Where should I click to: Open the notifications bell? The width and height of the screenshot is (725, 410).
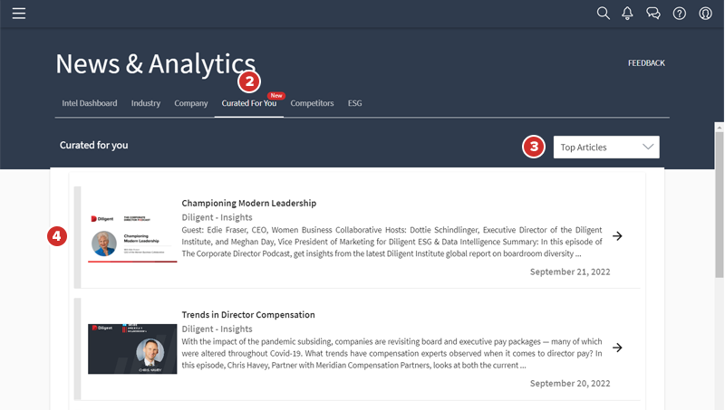tap(627, 14)
